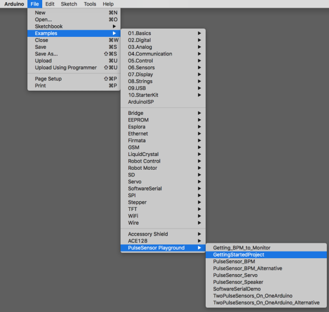Expand the Wire library examples

[x=163, y=223]
